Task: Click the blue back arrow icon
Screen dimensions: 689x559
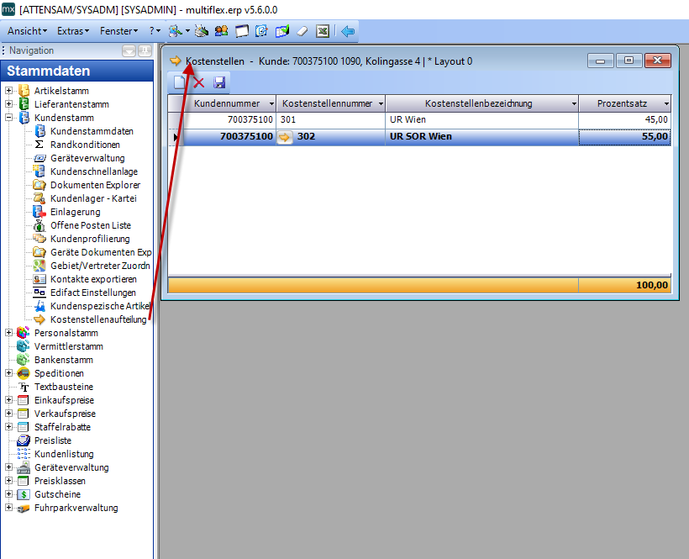Action: click(x=348, y=31)
